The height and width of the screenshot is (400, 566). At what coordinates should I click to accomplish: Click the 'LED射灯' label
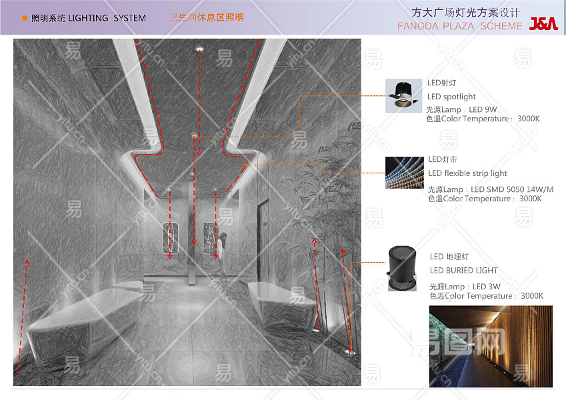441,83
